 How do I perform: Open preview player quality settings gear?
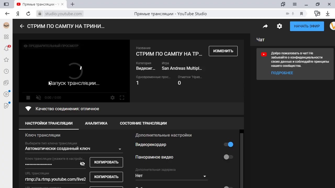(x=113, y=98)
